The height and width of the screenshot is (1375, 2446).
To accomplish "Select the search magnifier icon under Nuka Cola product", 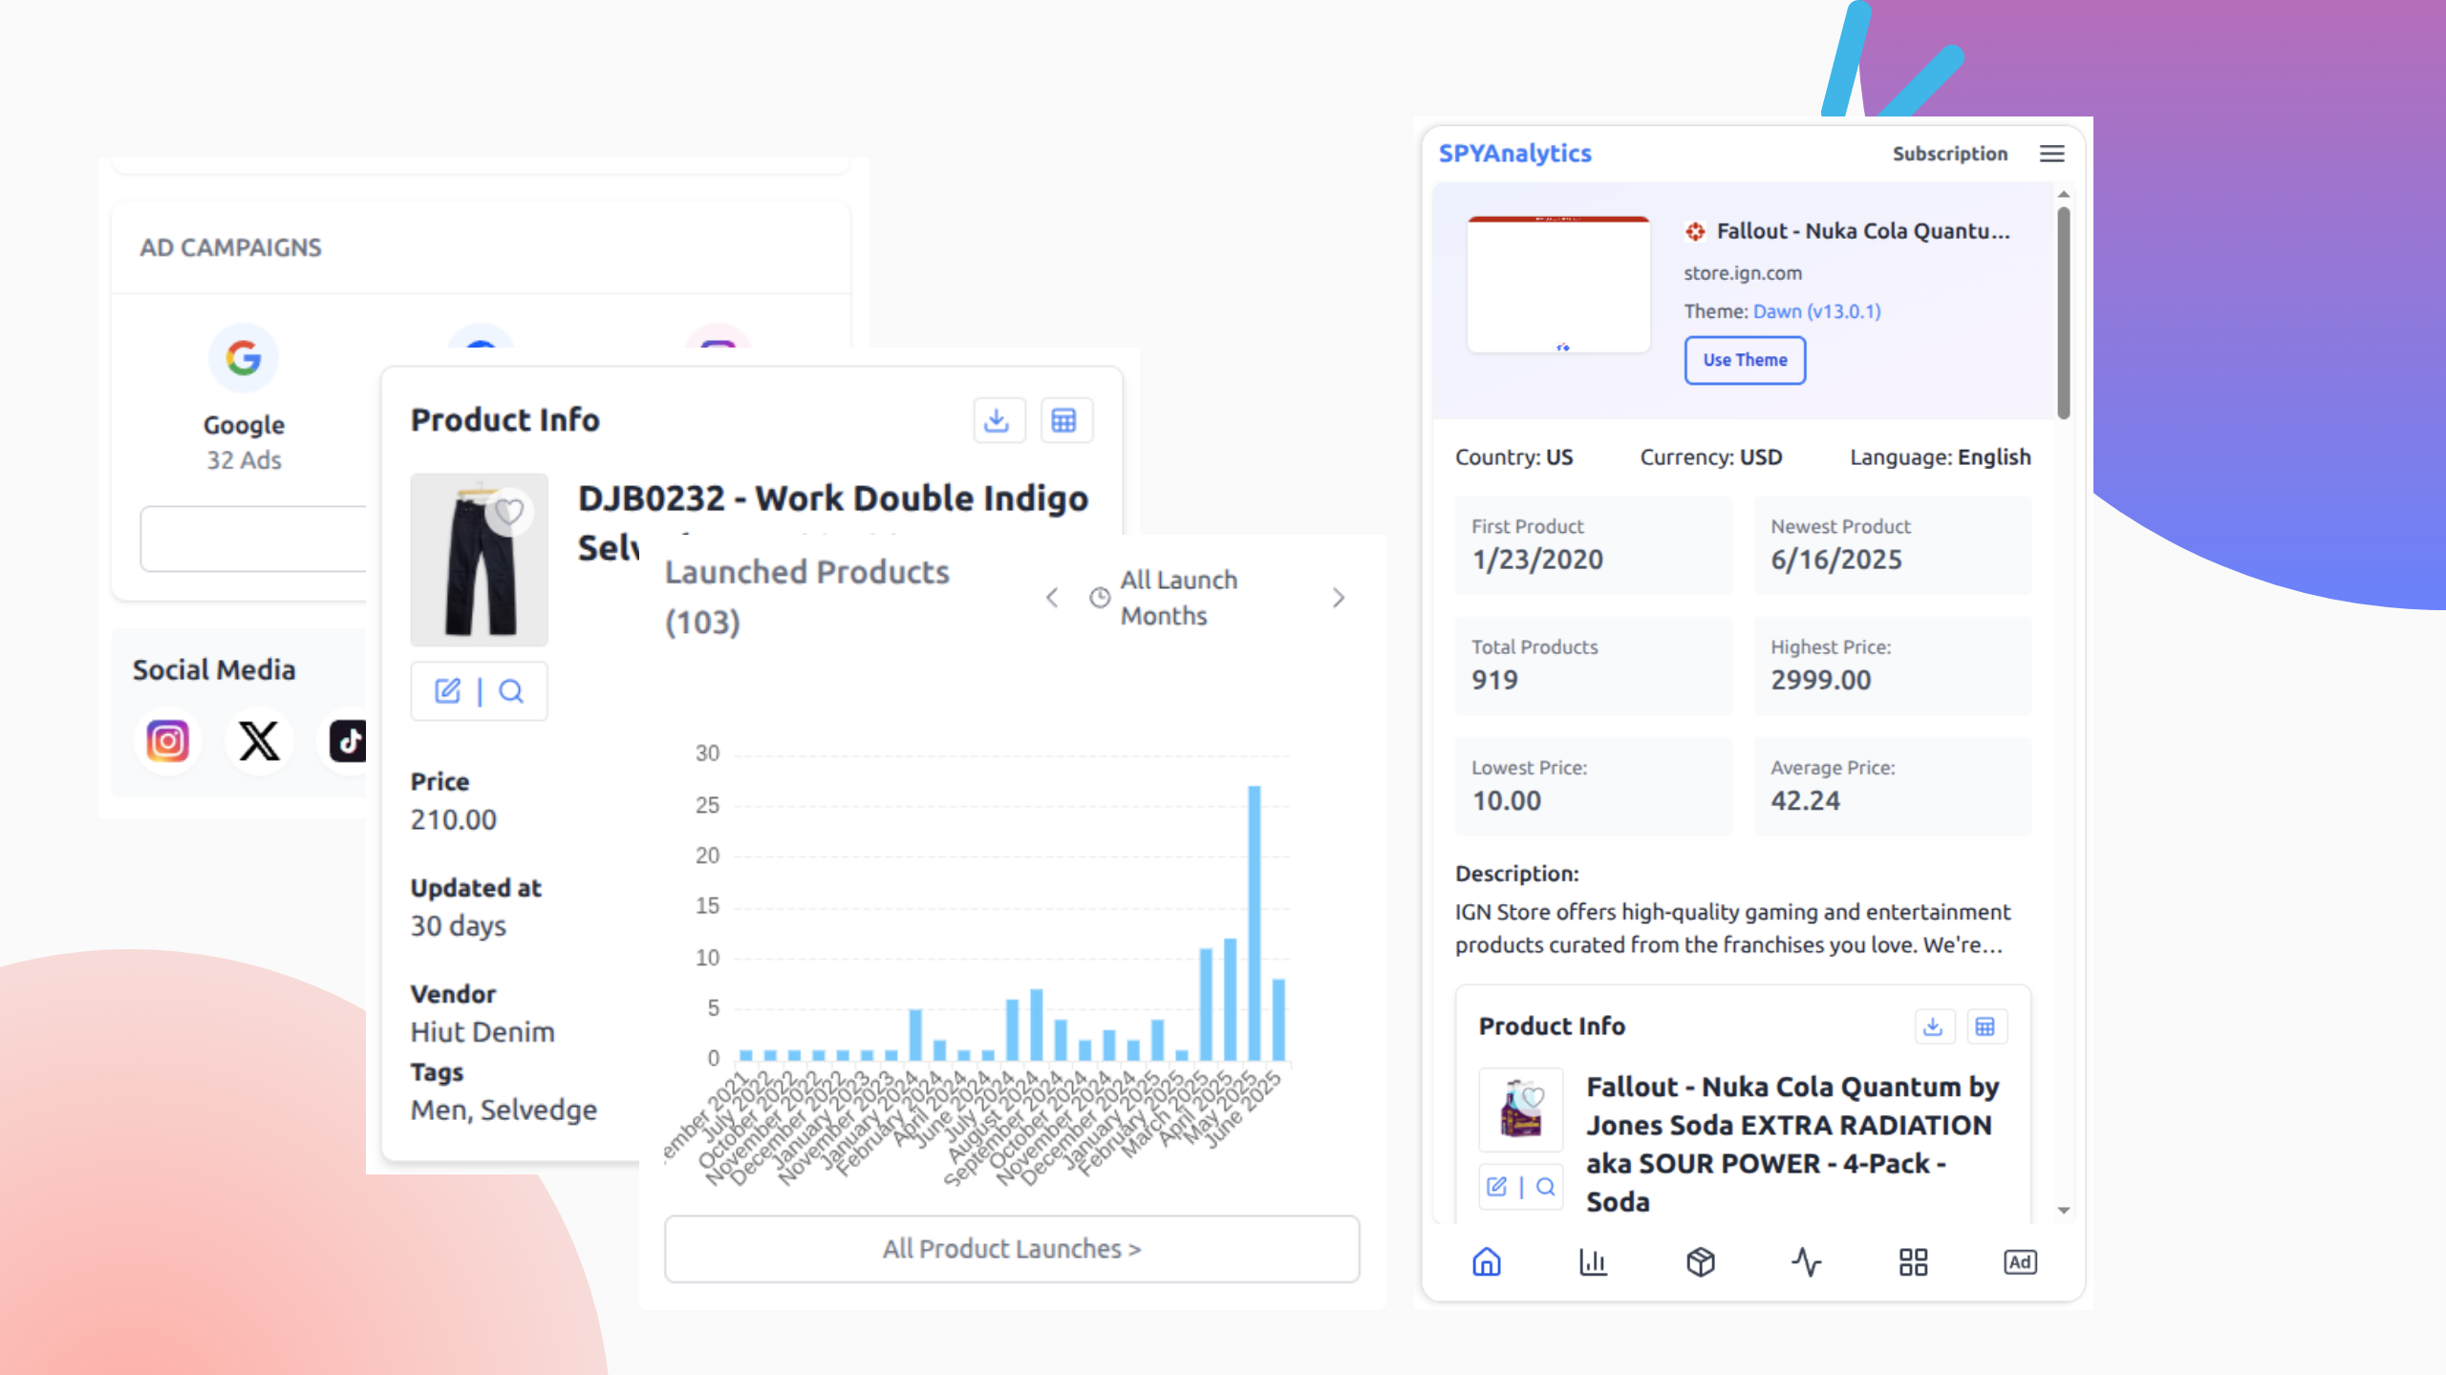I will 1545,1187.
